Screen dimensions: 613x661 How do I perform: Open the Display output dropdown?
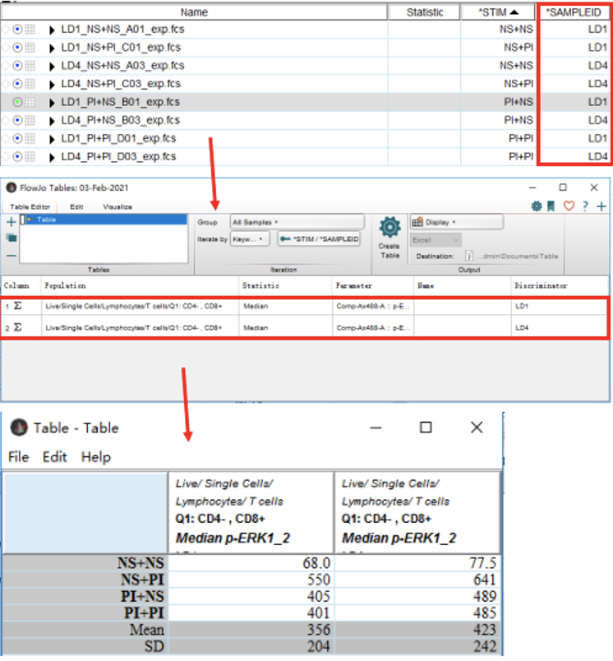point(444,222)
